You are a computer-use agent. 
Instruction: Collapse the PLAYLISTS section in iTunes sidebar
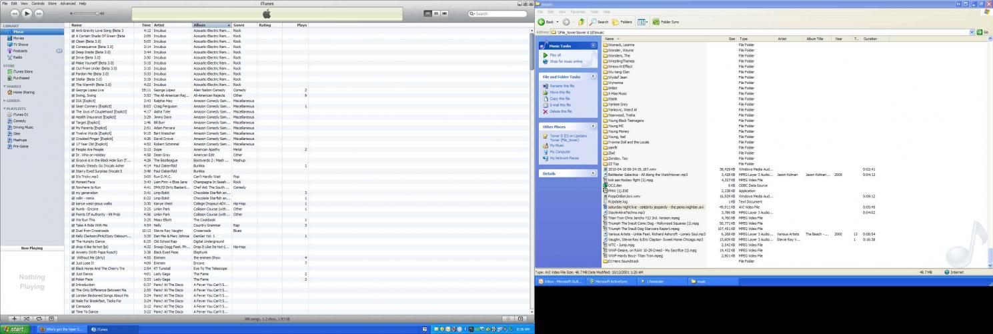coord(3,108)
